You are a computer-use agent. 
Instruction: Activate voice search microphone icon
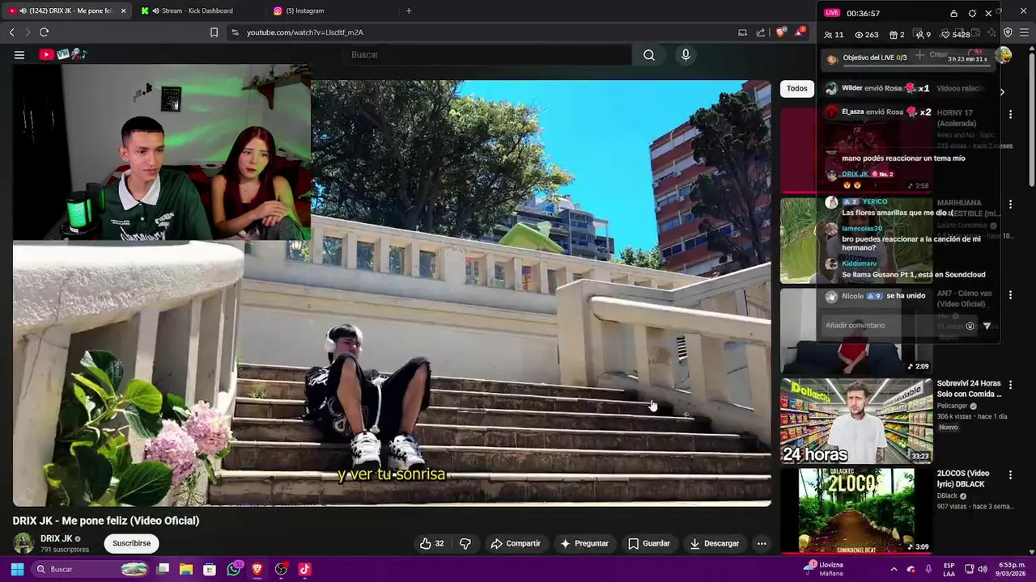[x=686, y=55]
